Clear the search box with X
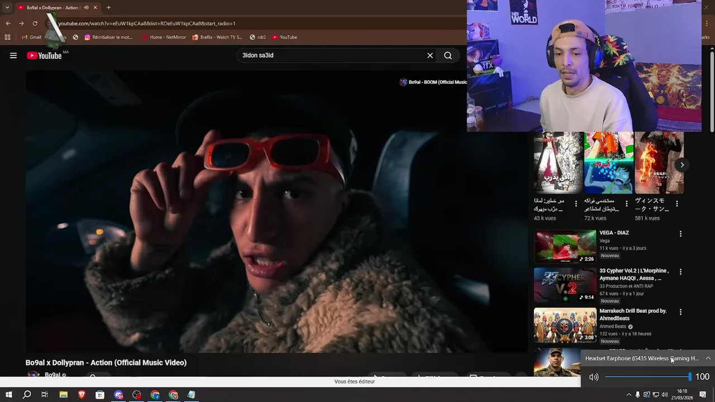 point(430,55)
